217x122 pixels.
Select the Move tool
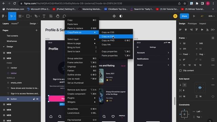coord(11,16)
